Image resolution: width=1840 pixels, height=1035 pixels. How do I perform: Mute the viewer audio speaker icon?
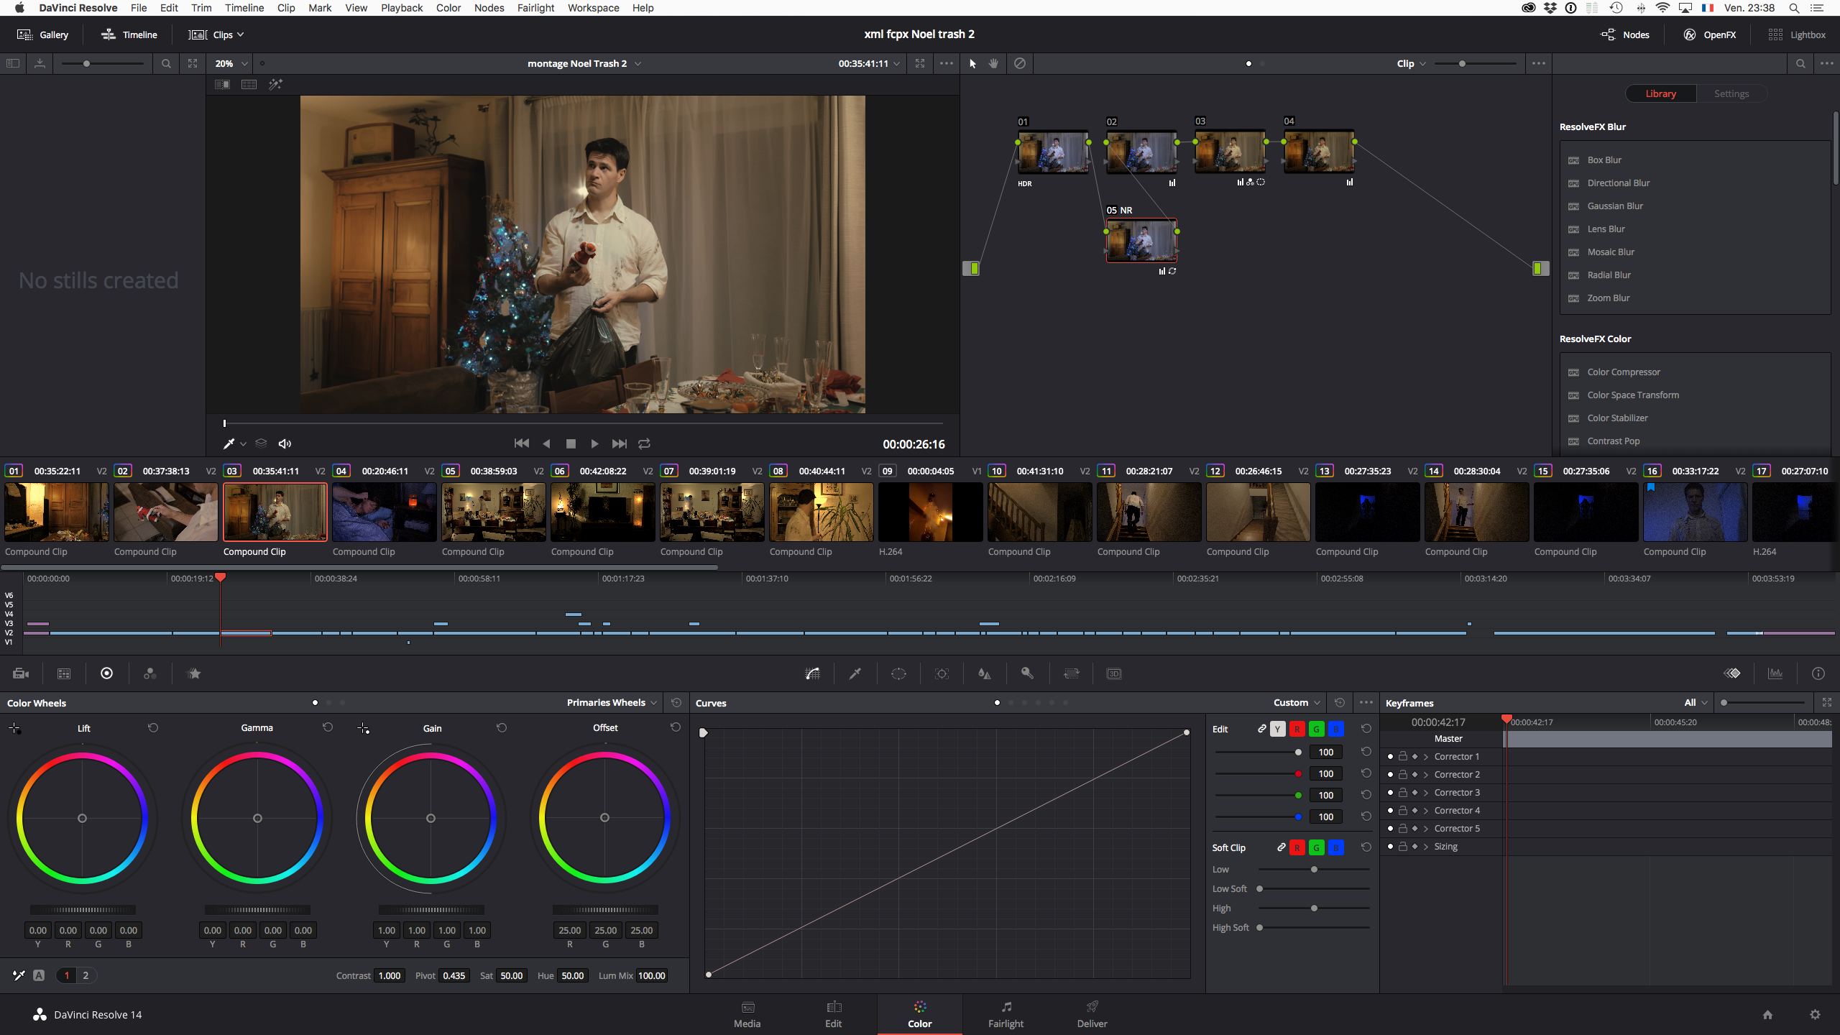tap(285, 443)
